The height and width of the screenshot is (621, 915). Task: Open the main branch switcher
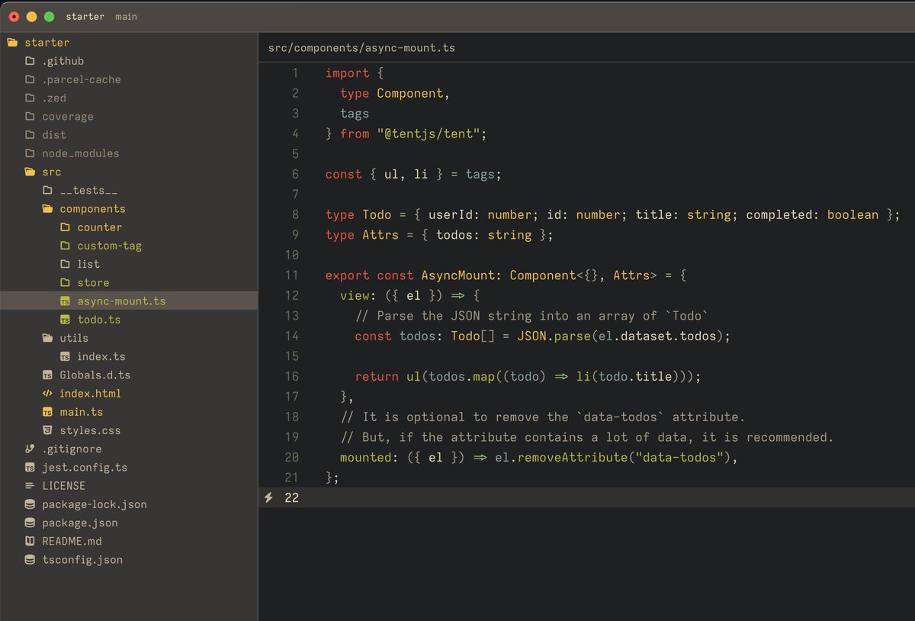tap(126, 16)
